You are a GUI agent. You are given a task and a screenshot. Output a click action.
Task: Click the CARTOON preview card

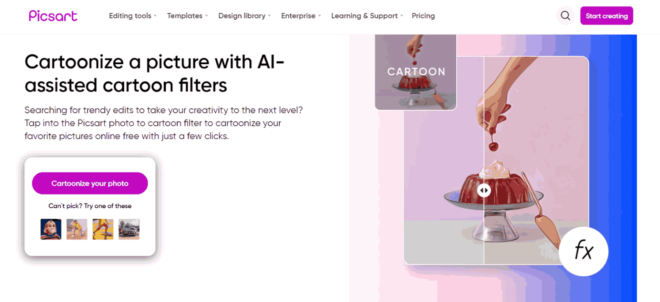pos(415,72)
